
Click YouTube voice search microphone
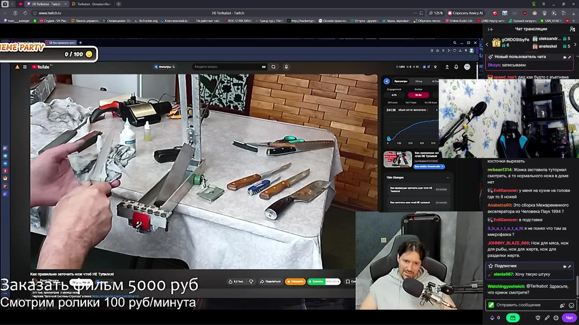[286, 67]
